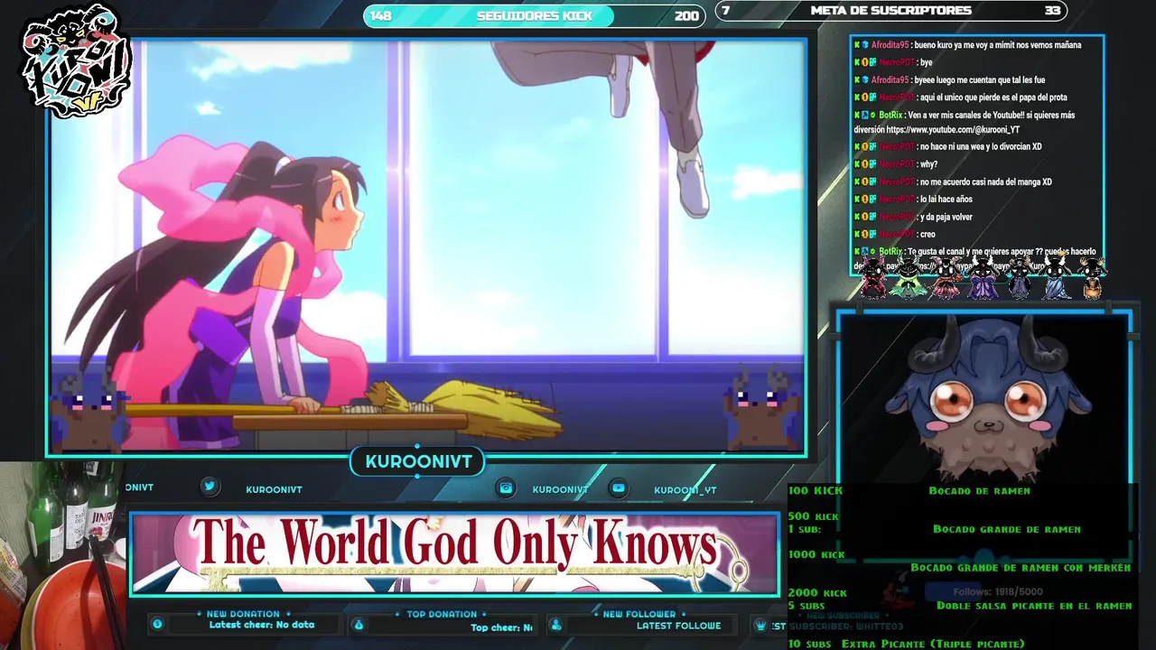1156x650 pixels.
Task: Click the Instagram camera icon
Action: tap(507, 487)
